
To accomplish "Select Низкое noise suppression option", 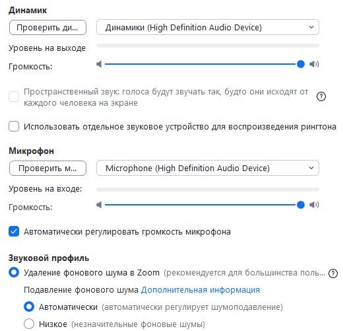I will click(29, 324).
